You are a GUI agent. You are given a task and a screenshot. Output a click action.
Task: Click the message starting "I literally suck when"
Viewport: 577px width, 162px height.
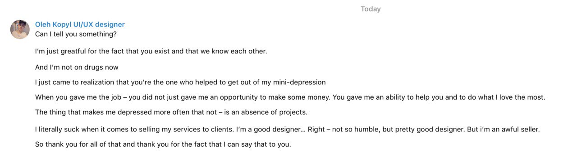coord(288,129)
